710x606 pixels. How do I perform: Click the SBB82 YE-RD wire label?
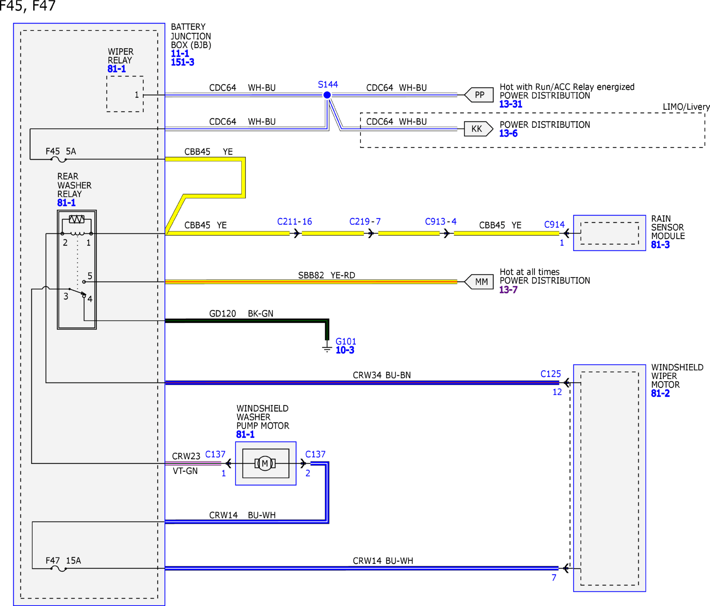pyautogui.click(x=327, y=276)
